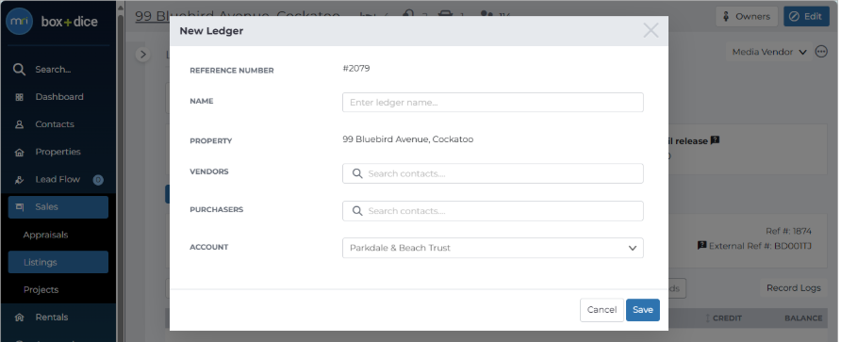Open Listings under Sales
Viewport: 841px width, 342px height.
click(58, 262)
